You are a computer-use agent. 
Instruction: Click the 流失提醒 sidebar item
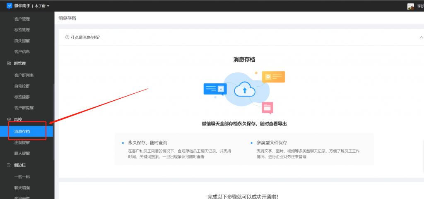pos(22,41)
